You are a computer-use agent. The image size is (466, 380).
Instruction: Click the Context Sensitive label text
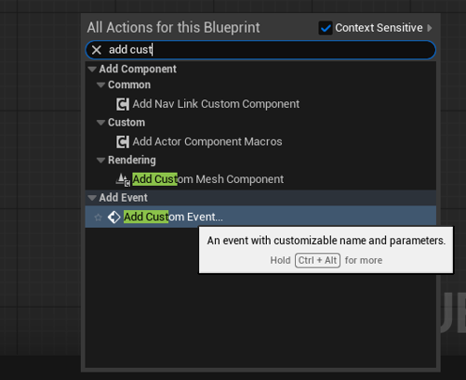(x=379, y=28)
